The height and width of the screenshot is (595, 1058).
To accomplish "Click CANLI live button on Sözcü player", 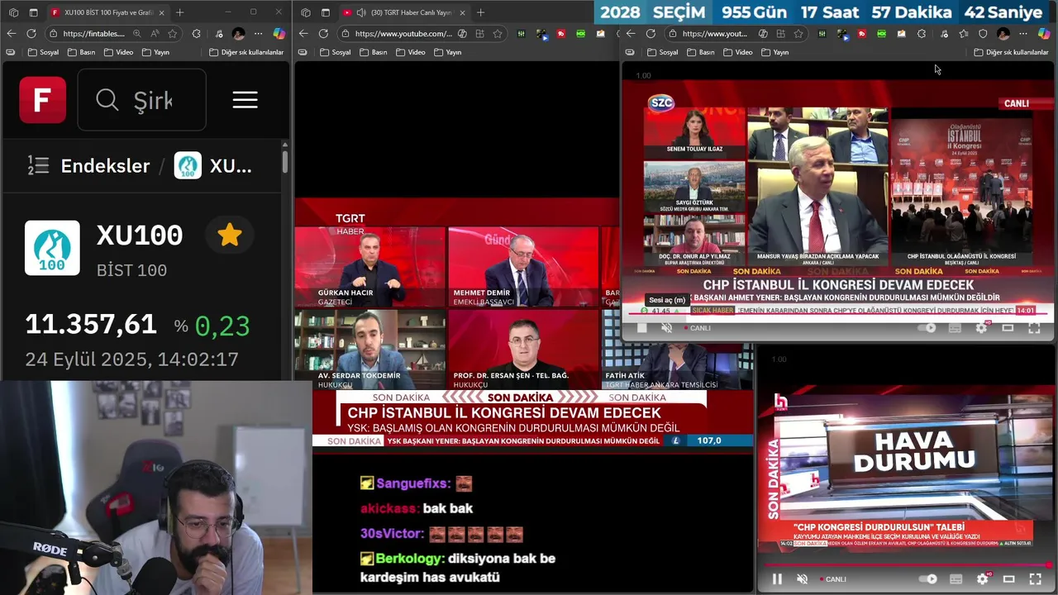I will [697, 328].
